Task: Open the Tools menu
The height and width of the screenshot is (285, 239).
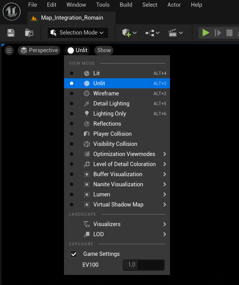Action: (103, 5)
